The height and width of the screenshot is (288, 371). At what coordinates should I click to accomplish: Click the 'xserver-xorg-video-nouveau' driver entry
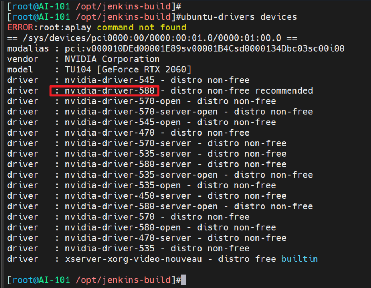[134, 259]
